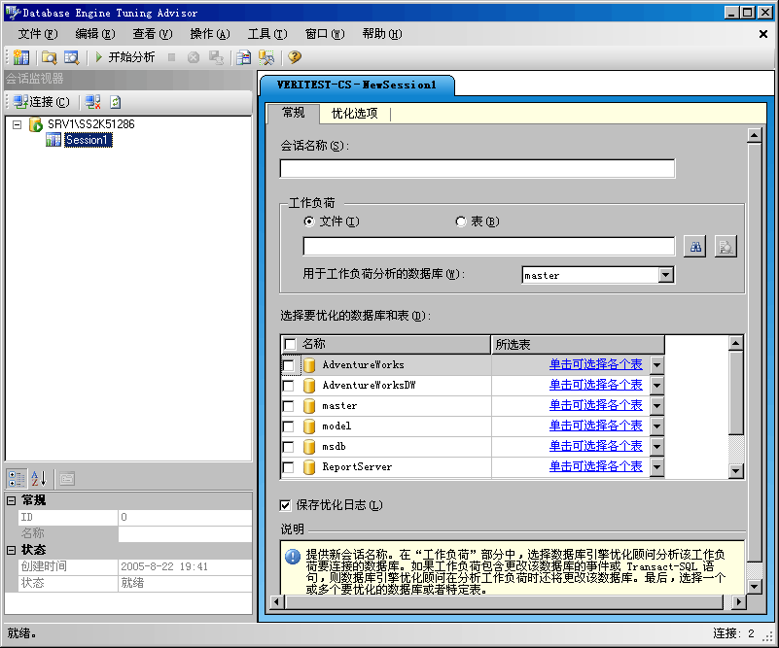
Task: Check the model database checkbox
Action: pyautogui.click(x=288, y=426)
